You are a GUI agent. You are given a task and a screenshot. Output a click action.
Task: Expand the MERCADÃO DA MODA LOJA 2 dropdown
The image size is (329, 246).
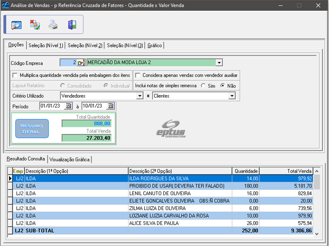(x=219, y=63)
